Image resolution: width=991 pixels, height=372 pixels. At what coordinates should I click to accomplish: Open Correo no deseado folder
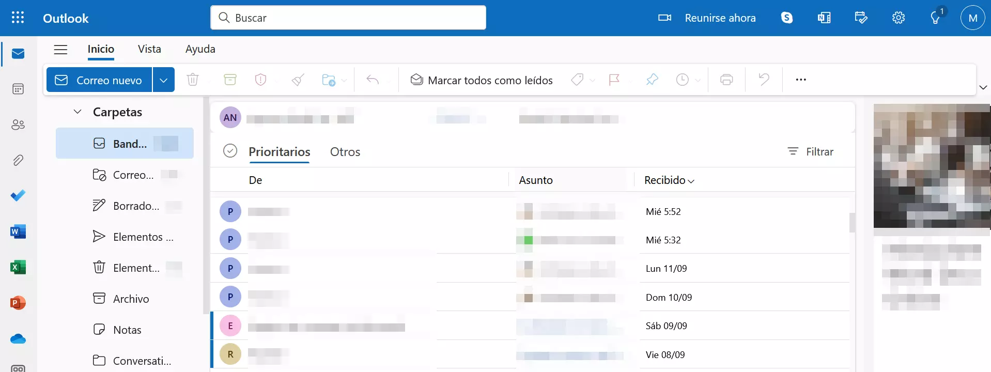pos(125,175)
